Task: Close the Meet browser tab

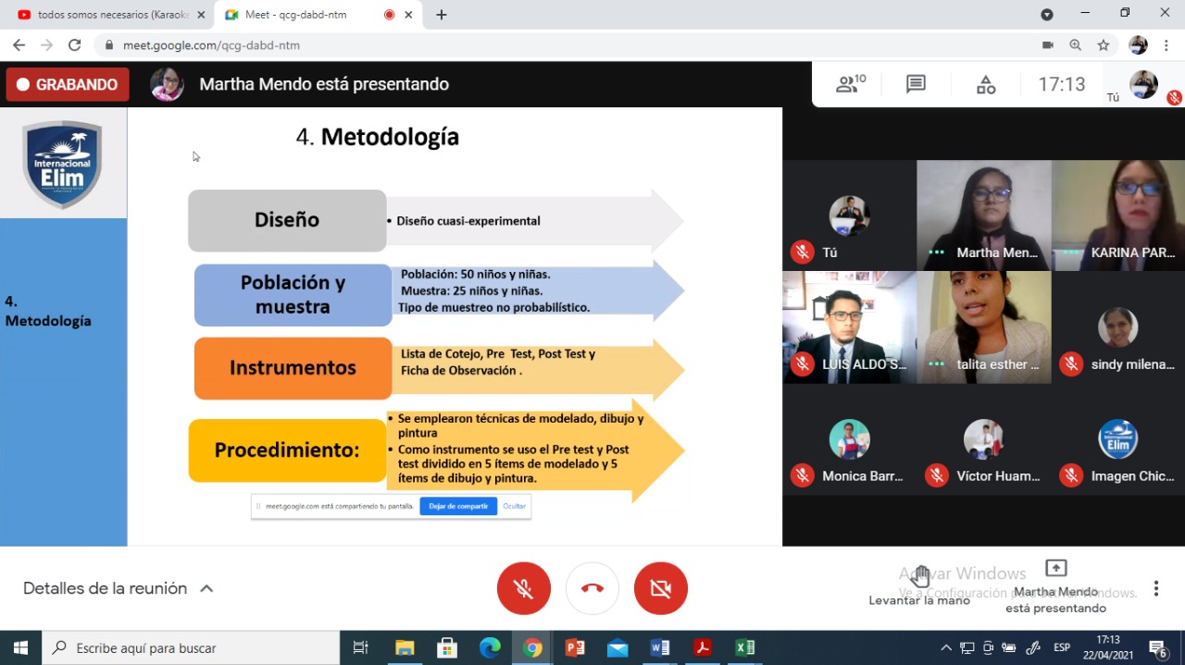Action: tap(408, 15)
